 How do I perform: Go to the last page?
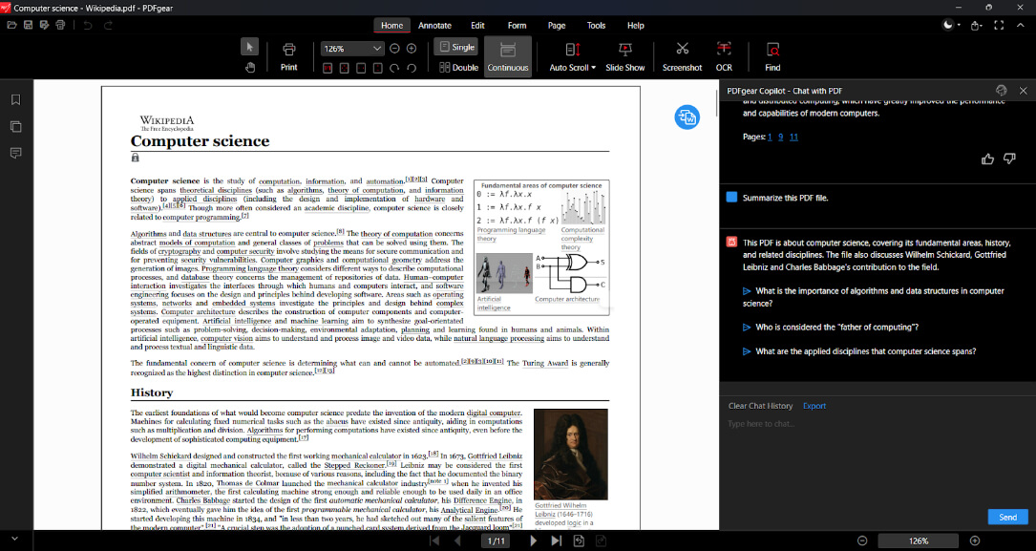557,540
